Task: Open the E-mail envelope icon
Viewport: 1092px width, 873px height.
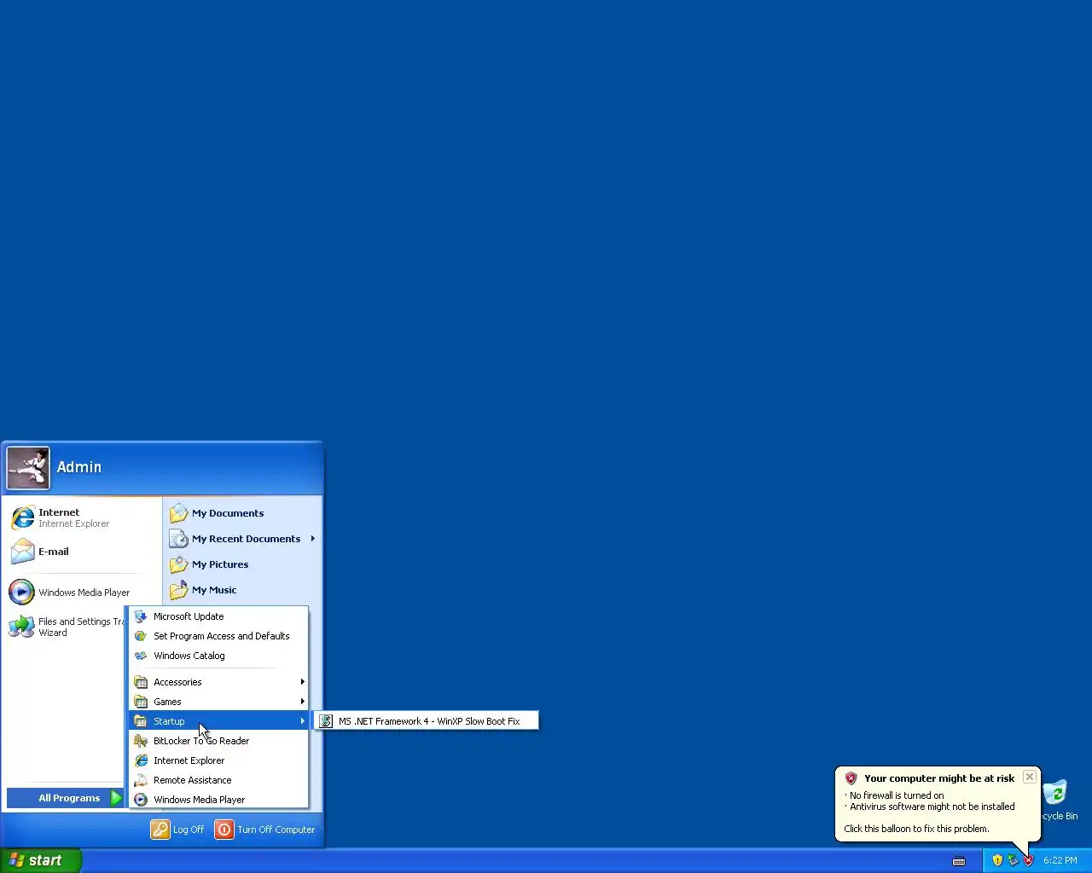Action: pyautogui.click(x=23, y=552)
